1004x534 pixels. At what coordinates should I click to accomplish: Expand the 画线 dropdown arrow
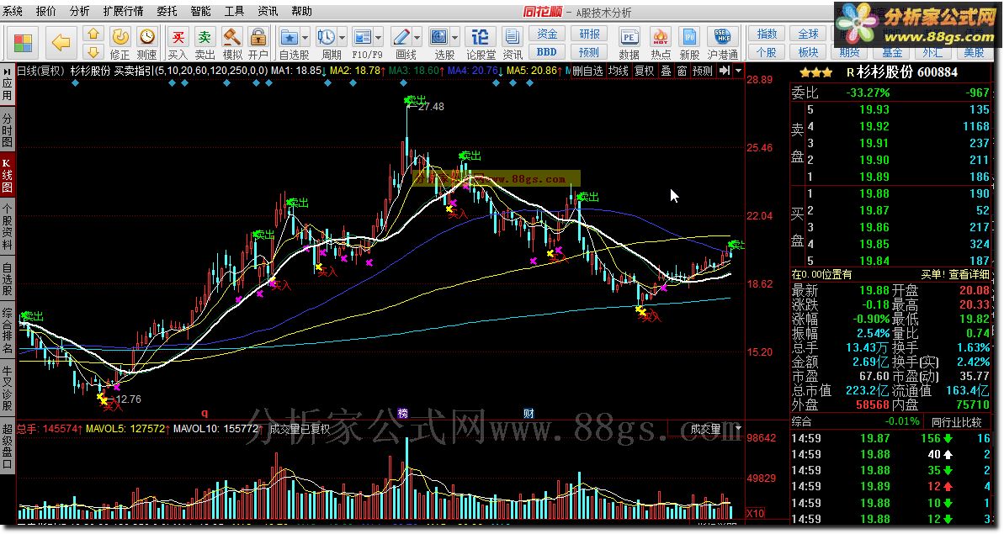click(x=417, y=38)
